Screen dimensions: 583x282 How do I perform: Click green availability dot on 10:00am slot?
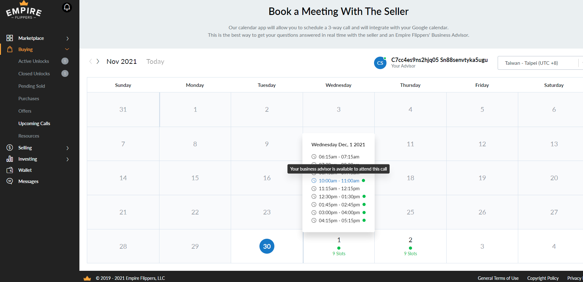[363, 181]
